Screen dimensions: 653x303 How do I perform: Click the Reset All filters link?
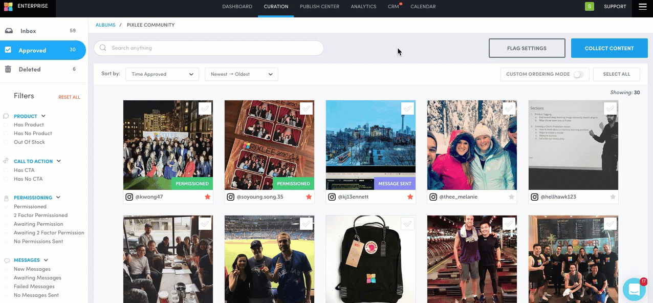coord(69,97)
